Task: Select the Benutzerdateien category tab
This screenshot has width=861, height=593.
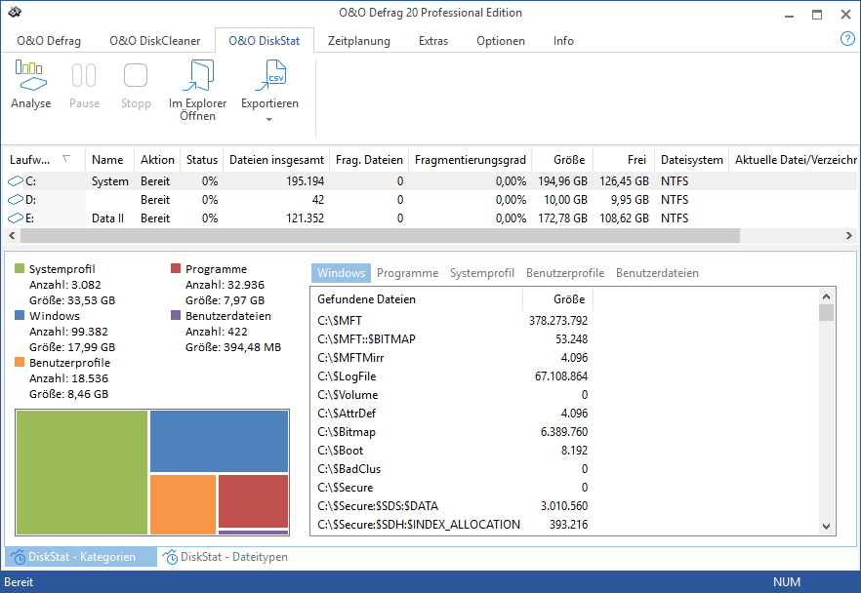Action: [x=657, y=273]
